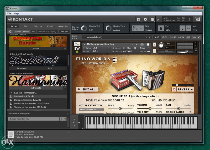Click the rack header minimize-all arrows icon
210x150 pixels.
click(199, 37)
